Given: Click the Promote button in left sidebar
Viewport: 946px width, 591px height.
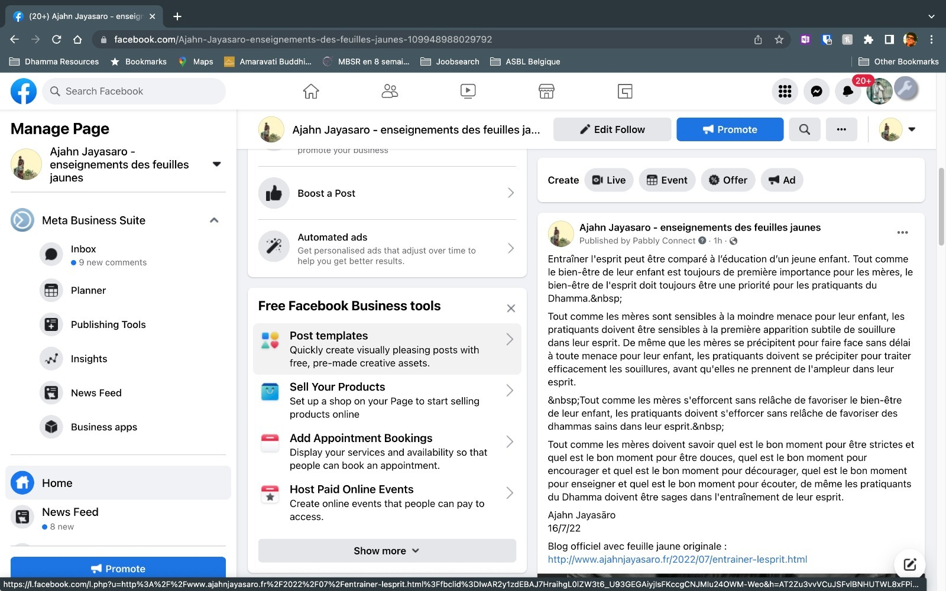Looking at the screenshot, I should [x=118, y=568].
